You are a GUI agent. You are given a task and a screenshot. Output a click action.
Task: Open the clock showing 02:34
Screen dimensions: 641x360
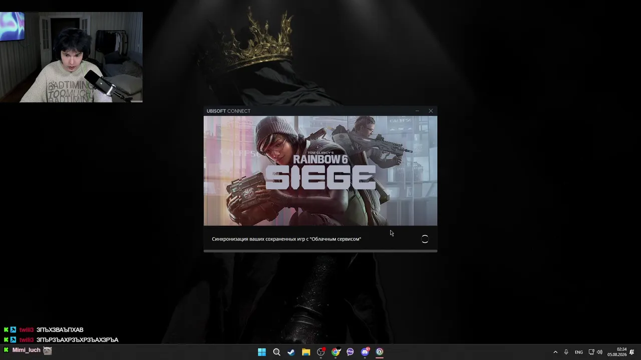617,352
